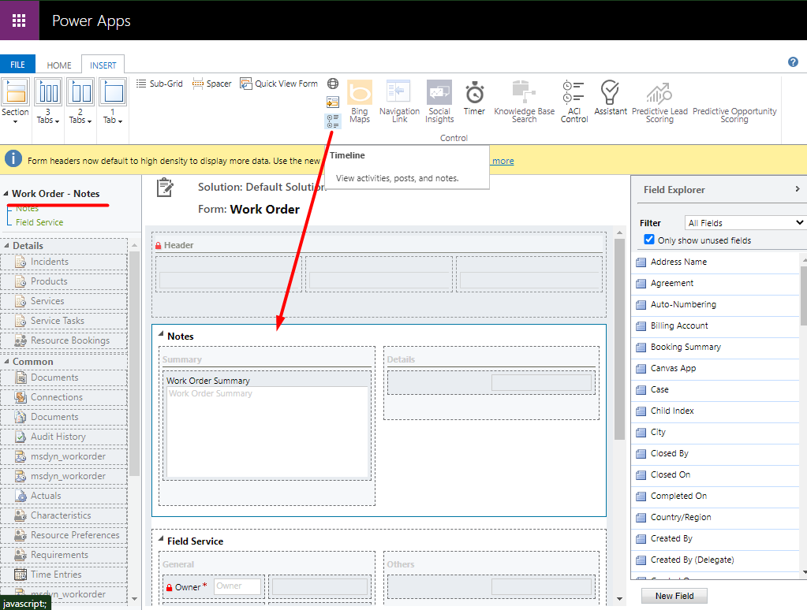Open the app launcher waffle icon
The width and height of the screenshot is (807, 610).
[19, 20]
